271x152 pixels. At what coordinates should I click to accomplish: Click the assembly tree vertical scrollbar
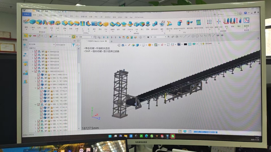tap(79, 73)
